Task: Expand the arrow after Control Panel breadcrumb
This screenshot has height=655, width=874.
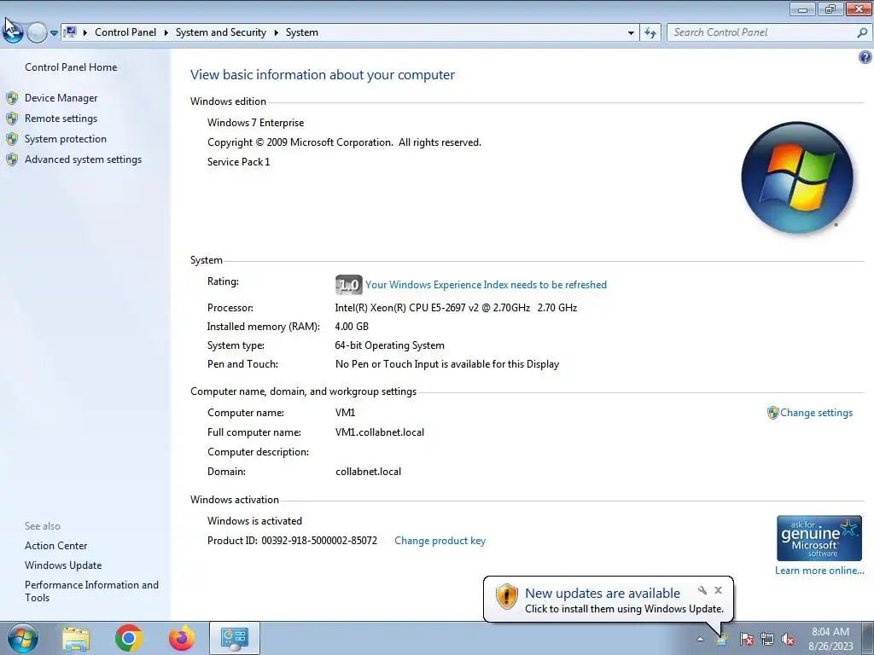Action: click(x=166, y=33)
